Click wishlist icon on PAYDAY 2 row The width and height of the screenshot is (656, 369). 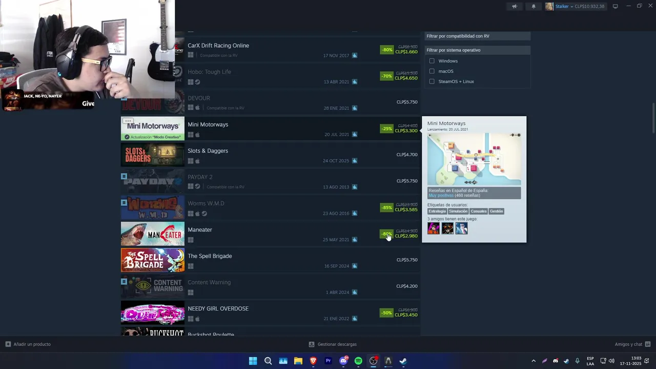(x=354, y=187)
